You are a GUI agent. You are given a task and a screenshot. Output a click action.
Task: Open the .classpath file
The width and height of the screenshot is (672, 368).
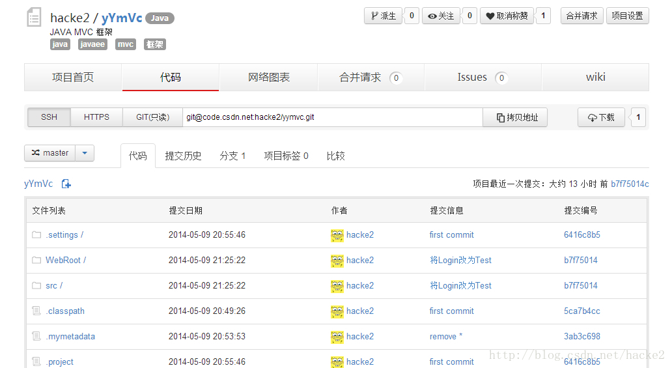tap(65, 311)
